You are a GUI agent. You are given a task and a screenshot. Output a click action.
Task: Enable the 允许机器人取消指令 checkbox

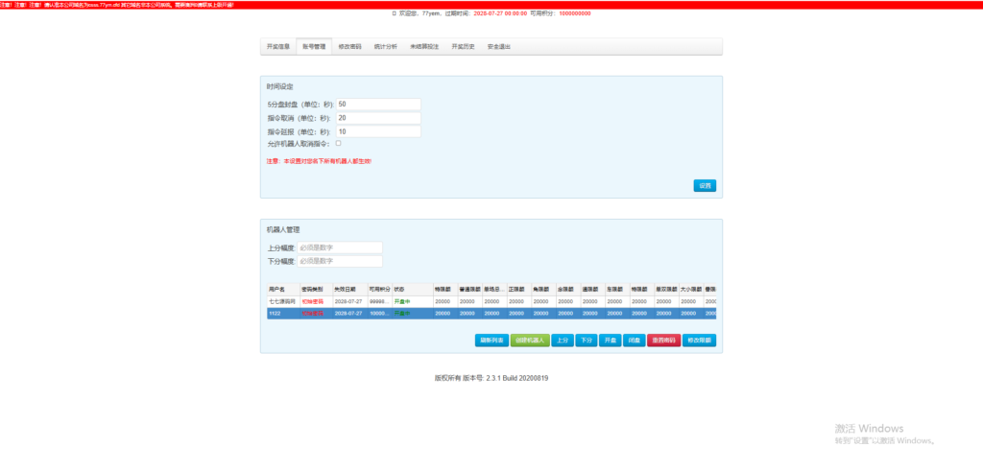pos(339,144)
